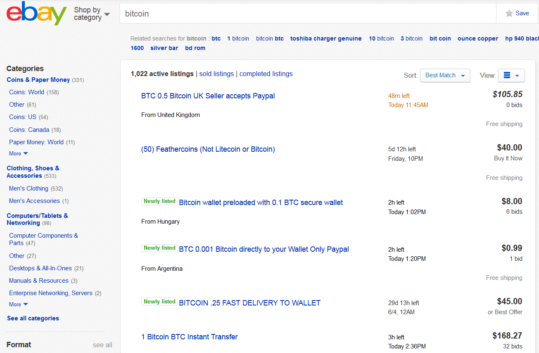Open BTC 0.5 Bitcoin UK Seller listing
The height and width of the screenshot is (353, 539).
tap(208, 96)
